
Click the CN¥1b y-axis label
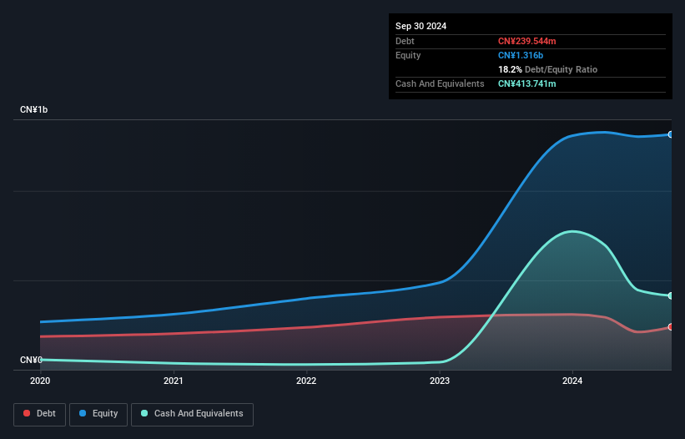[x=33, y=109]
